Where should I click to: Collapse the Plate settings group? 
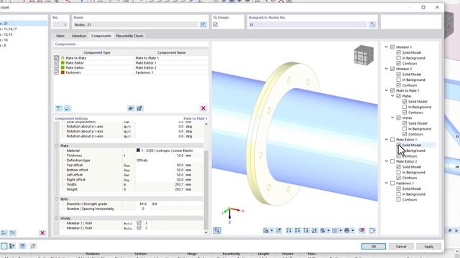57,145
